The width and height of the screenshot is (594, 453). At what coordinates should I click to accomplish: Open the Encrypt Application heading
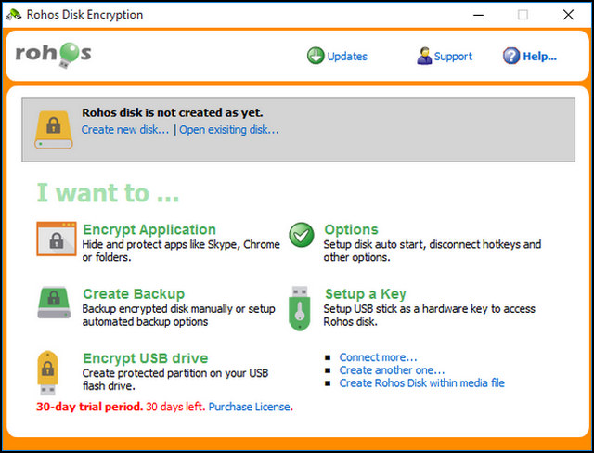pyautogui.click(x=149, y=229)
